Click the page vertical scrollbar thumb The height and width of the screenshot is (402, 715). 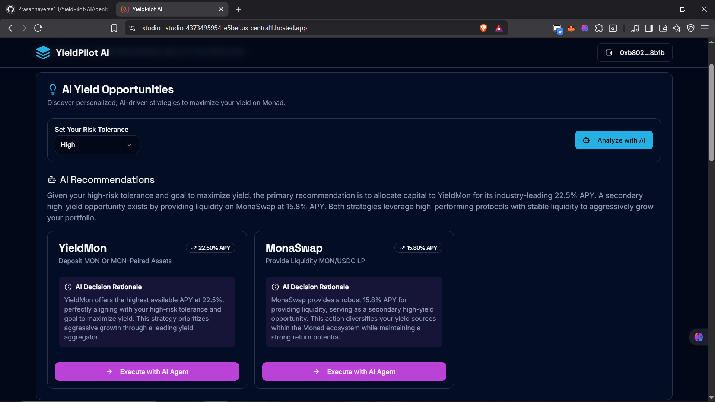click(711, 112)
